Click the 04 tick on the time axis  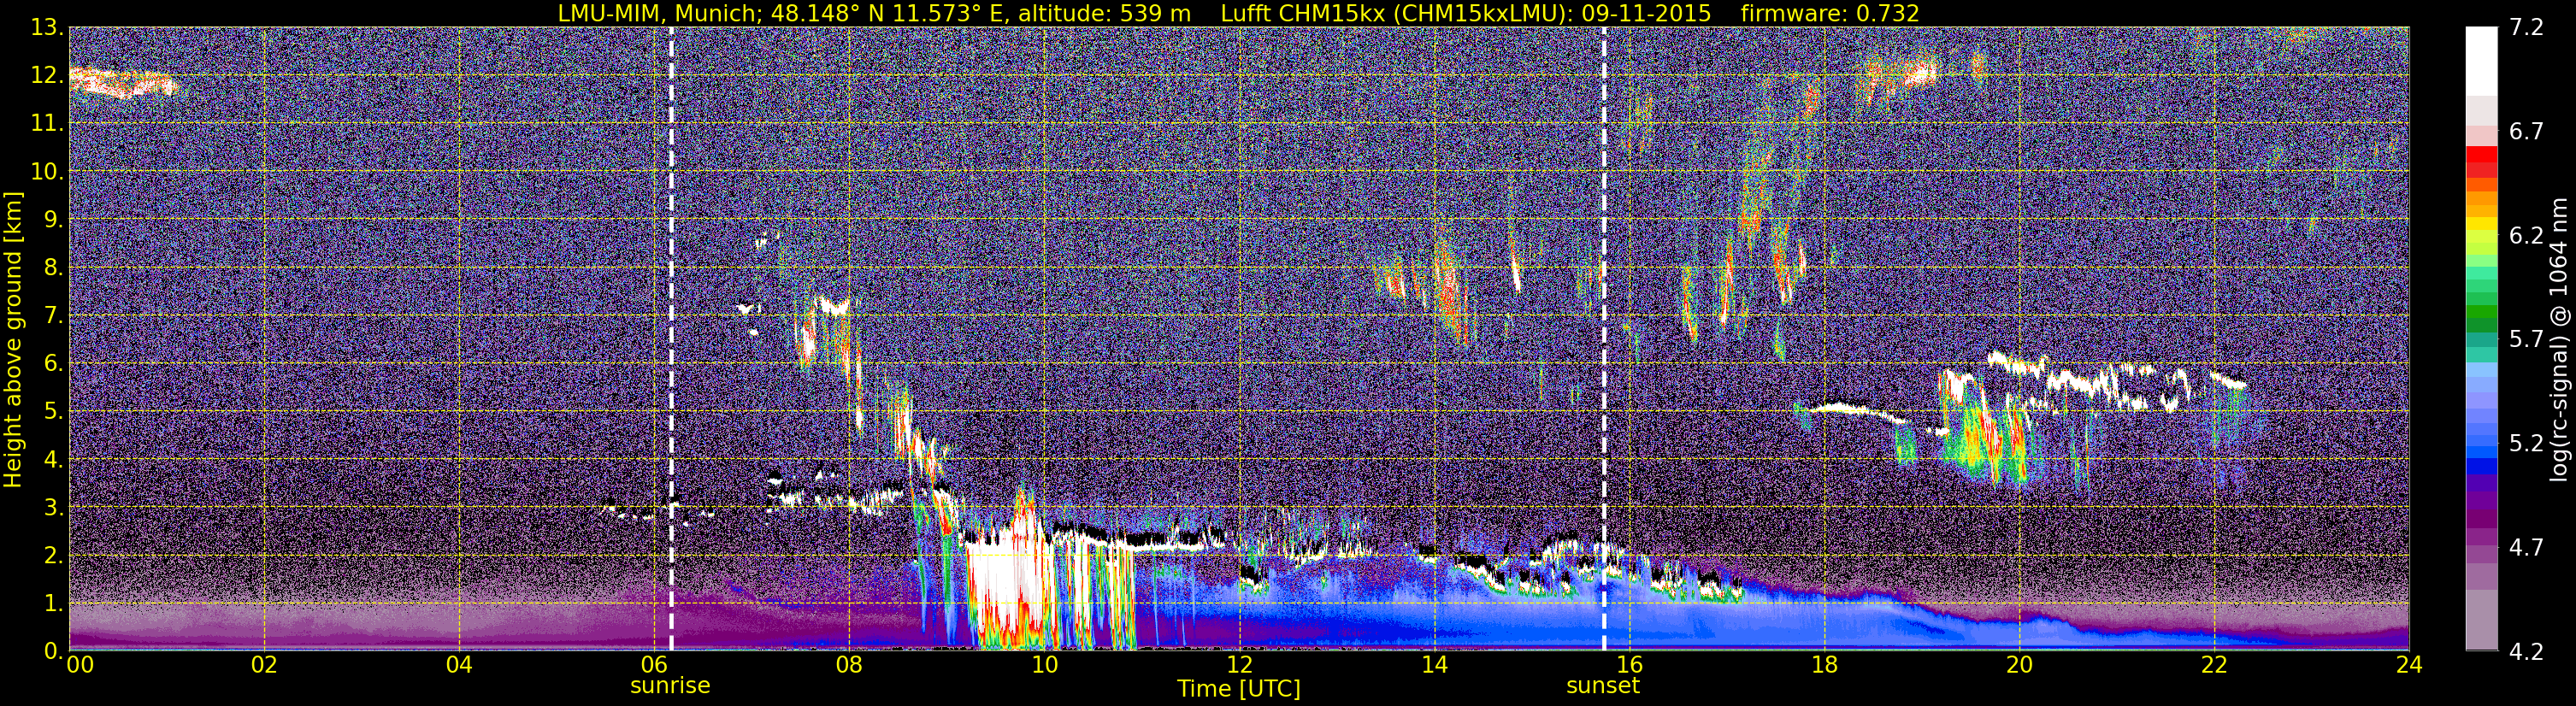click(459, 665)
